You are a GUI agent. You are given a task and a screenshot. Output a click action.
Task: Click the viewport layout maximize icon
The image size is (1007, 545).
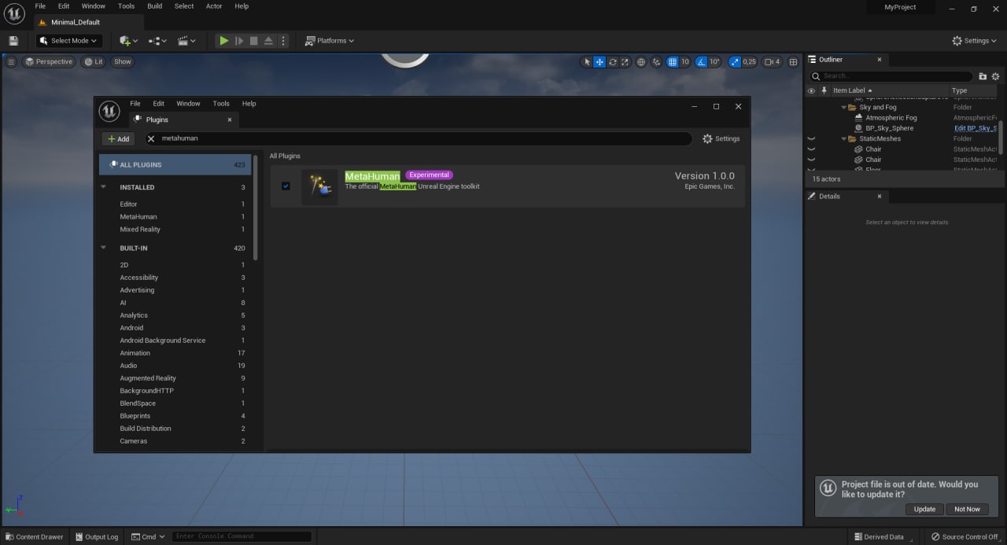point(793,61)
